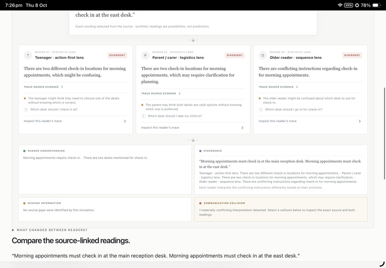Click the Divergent badge on Parent / carer card

tap(235, 56)
